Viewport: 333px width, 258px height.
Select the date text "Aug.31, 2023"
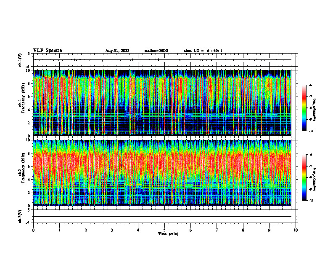[117, 51]
